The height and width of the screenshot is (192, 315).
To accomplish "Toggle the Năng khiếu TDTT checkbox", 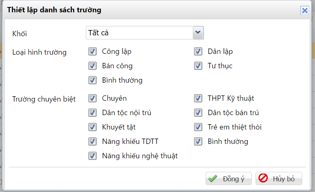I will click(92, 141).
